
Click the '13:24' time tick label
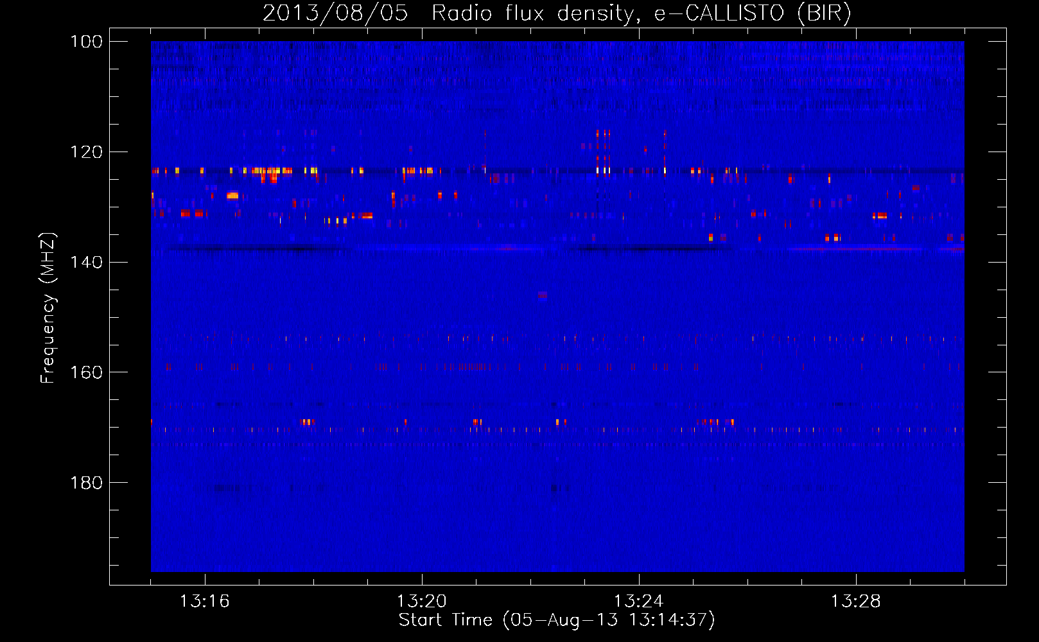tap(639, 602)
